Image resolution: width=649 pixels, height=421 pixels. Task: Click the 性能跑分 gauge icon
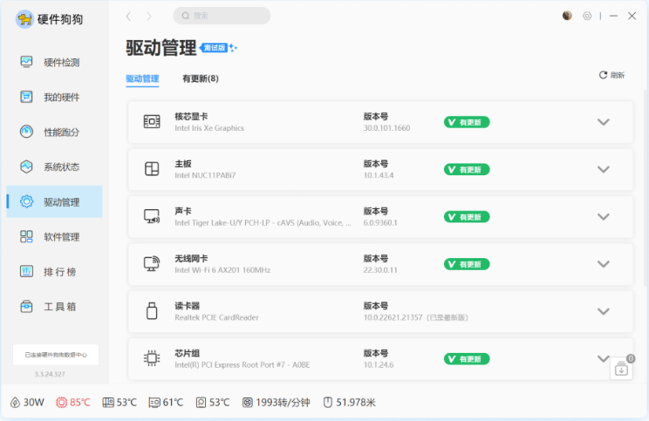pyautogui.click(x=26, y=132)
